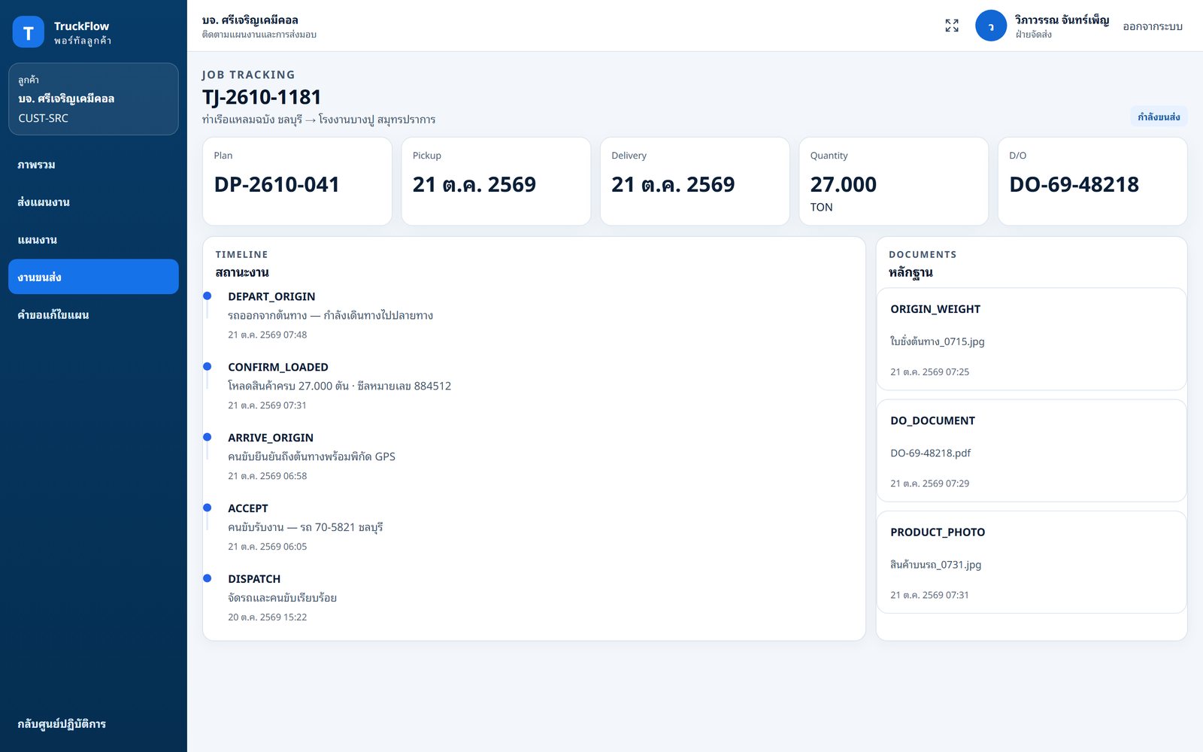This screenshot has height=752, width=1203.
Task: Click the route text ท่าเรือแหลมฉบัง to โรงงานบางปู
Action: [319, 120]
